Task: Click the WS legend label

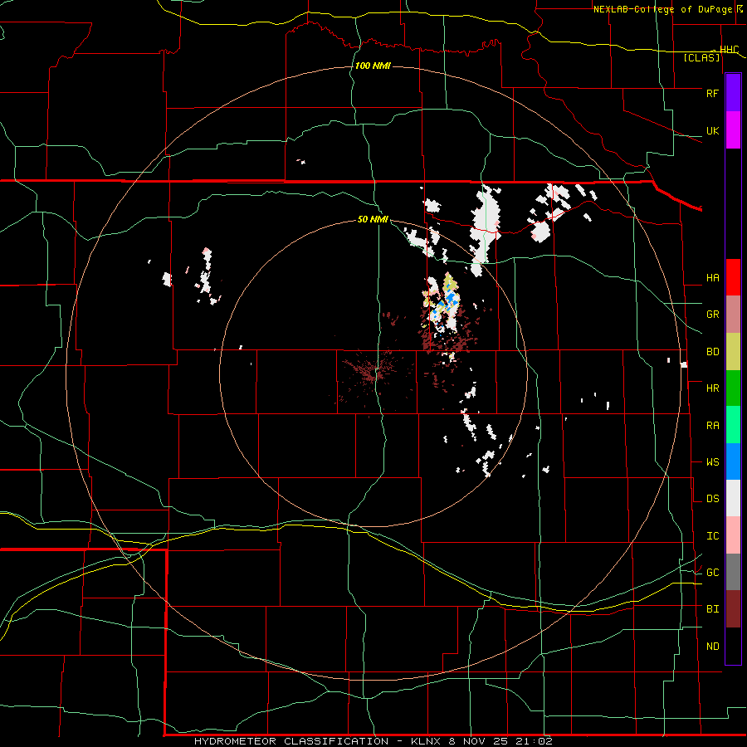Action: (712, 462)
